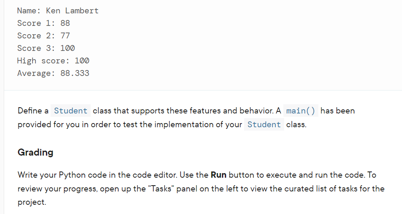
Task: Click the 'High score: 100' line
Action: tap(53, 61)
